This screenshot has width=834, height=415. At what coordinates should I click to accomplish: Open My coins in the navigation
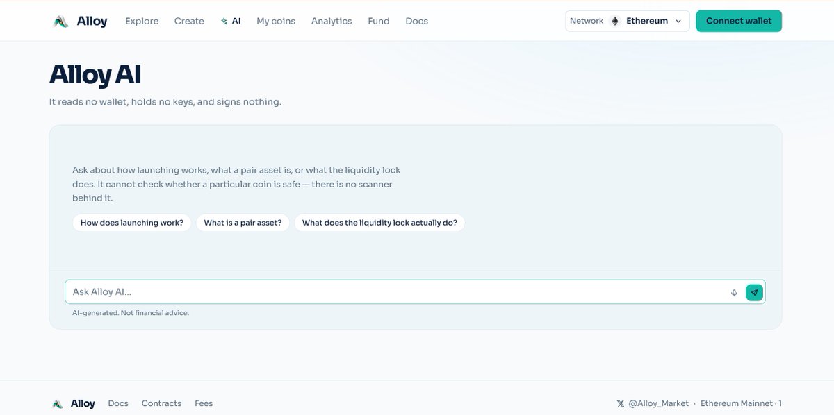click(x=276, y=22)
